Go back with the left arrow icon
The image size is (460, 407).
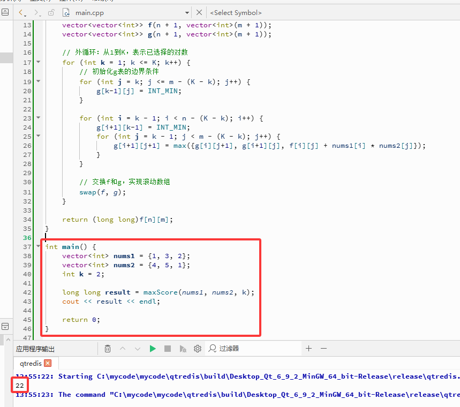(x=21, y=13)
